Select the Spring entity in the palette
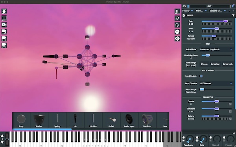Viewport: 236px width, 147px height. pyautogui.click(x=57, y=120)
